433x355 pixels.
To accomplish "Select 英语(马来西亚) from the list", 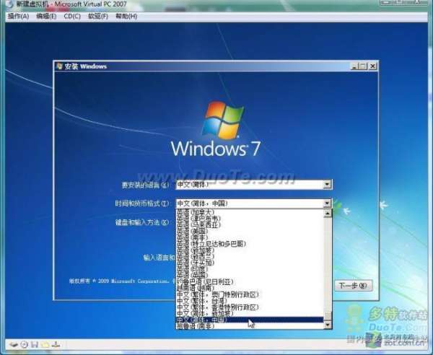I will (x=250, y=224).
